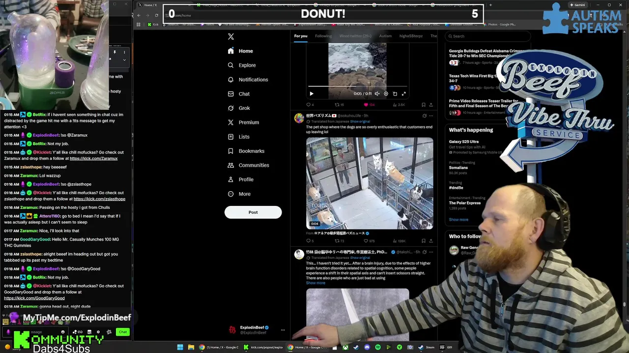629x353 pixels.
Task: Open Explore from the X sidebar
Action: [x=242, y=65]
